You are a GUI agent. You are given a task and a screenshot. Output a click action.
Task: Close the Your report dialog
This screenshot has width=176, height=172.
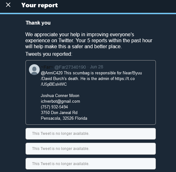pos(8,5)
